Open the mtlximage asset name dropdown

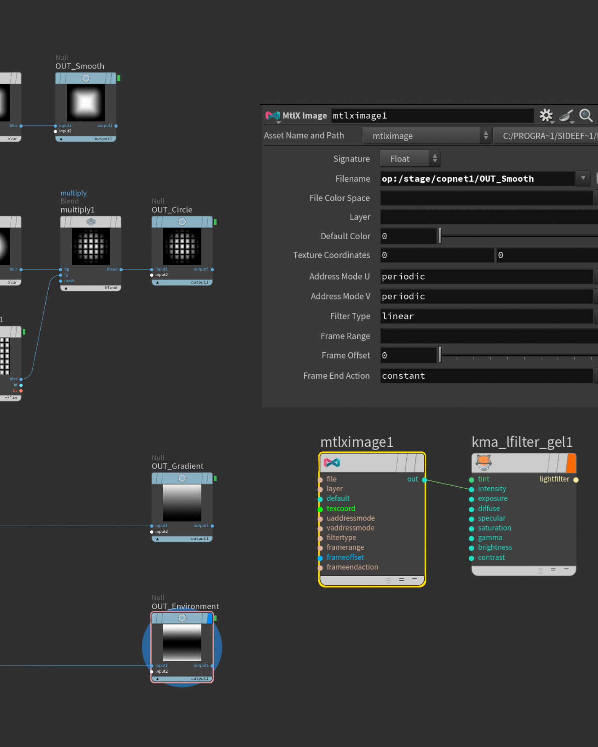tap(426, 136)
